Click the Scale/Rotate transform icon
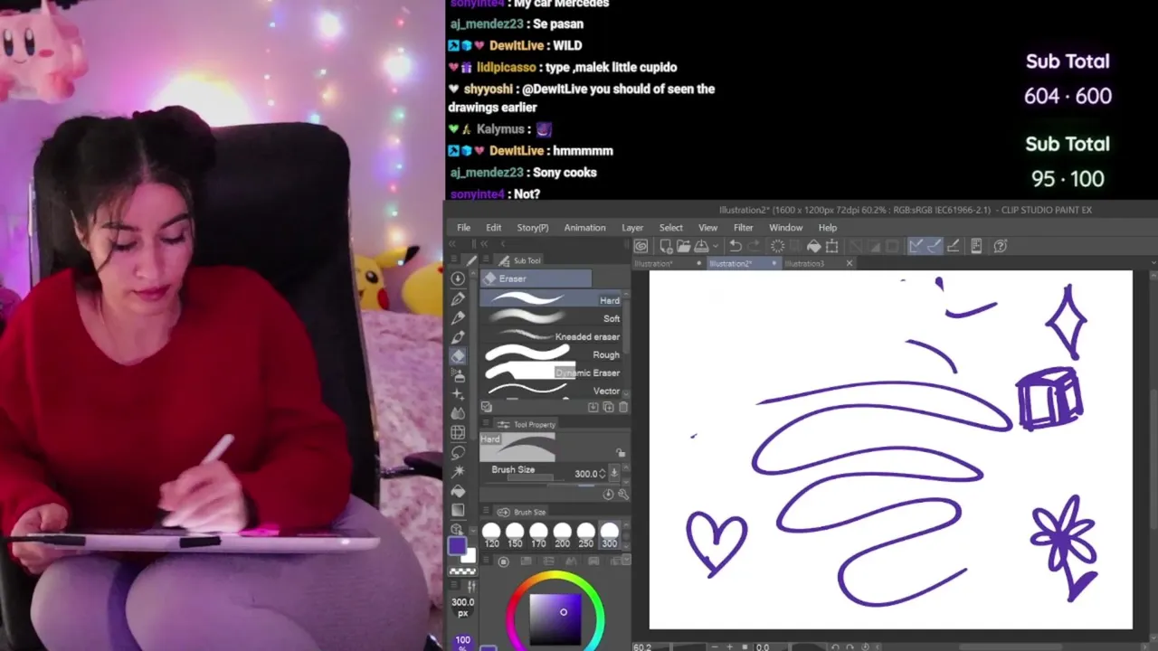This screenshot has width=1158, height=651. 832,246
